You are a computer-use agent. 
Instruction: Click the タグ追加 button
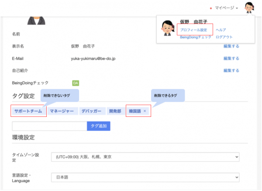coord(99,126)
